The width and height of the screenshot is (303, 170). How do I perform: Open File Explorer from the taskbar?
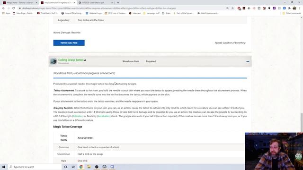(x=89, y=167)
